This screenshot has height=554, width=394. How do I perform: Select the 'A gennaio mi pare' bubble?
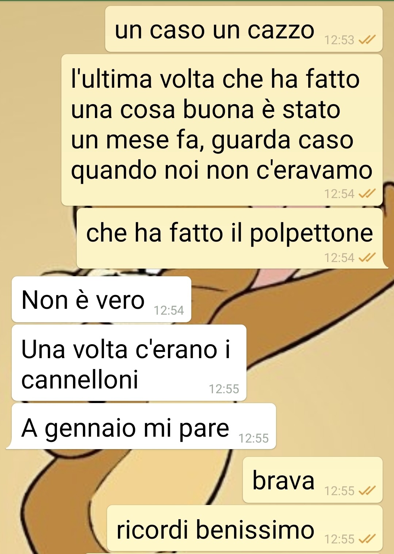142,426
